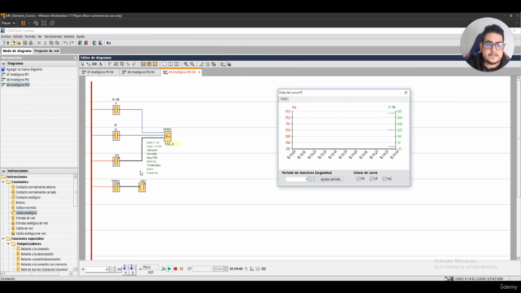This screenshot has width=521, height=293.
Task: Close the PI curve view dialog
Action: click(405, 92)
